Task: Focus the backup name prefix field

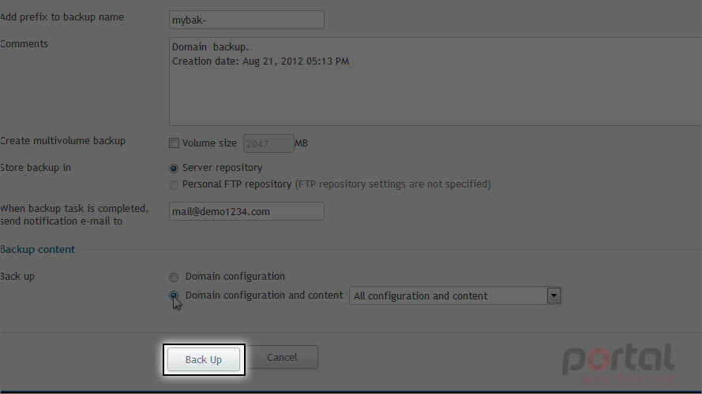Action: tap(246, 20)
